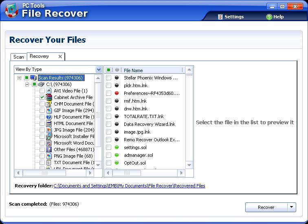Viewport: 308px width, 224px height.
Task: Click the PC Tools lifebuoy logo icon
Action: 12,11
